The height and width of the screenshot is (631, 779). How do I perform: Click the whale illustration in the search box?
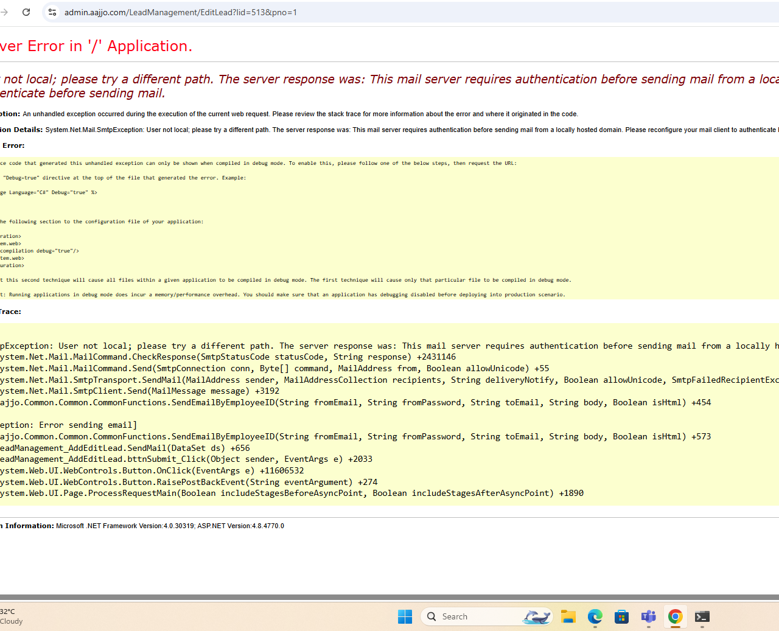point(537,617)
